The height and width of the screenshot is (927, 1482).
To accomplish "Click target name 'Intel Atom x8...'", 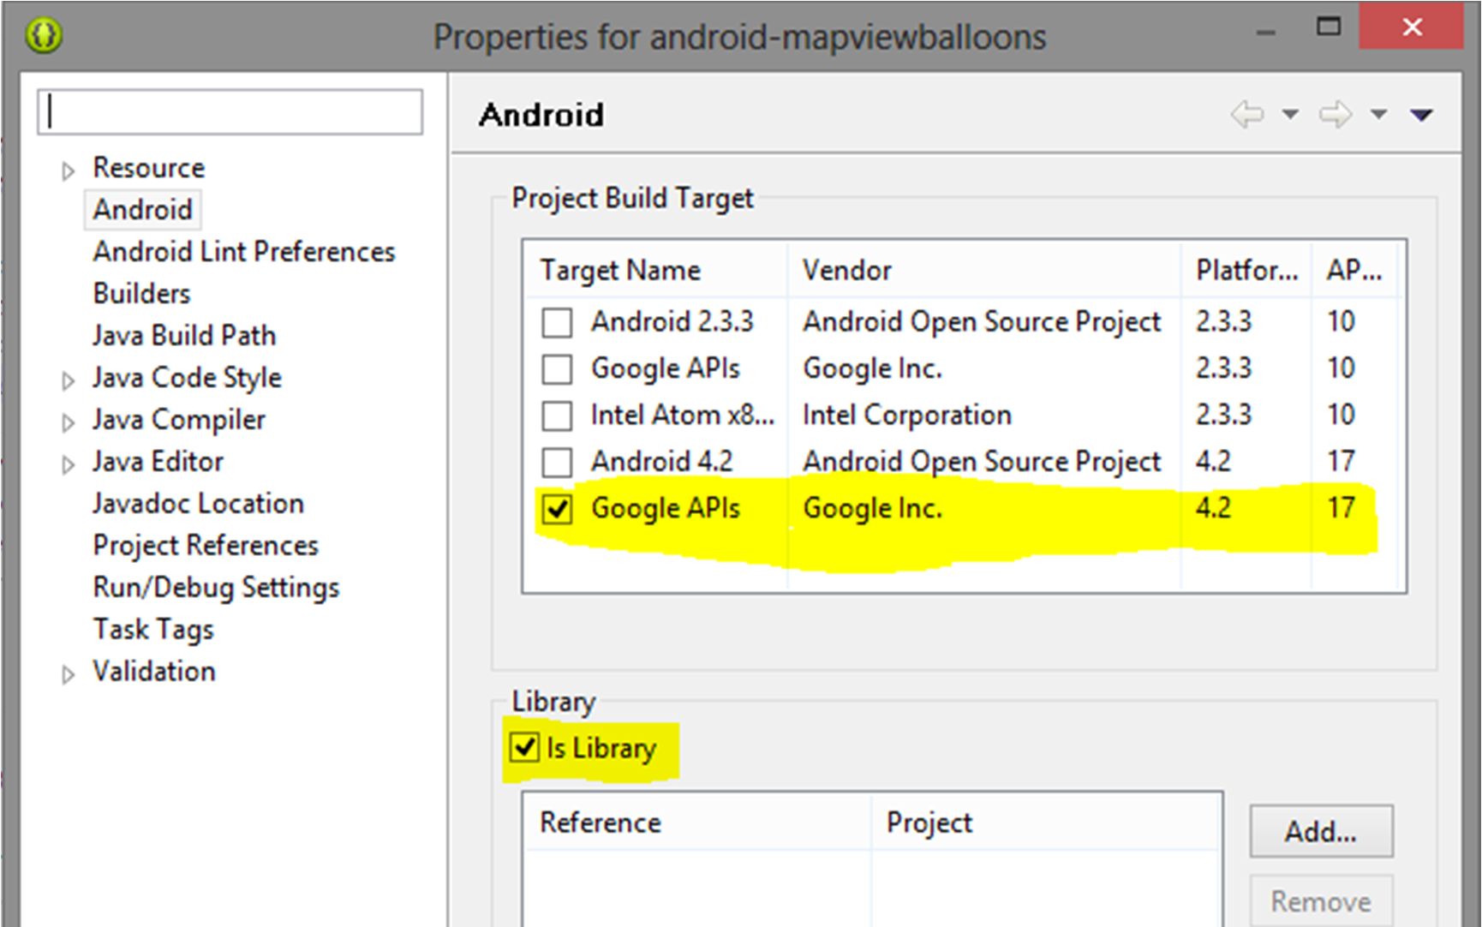I will pyautogui.click(x=683, y=416).
